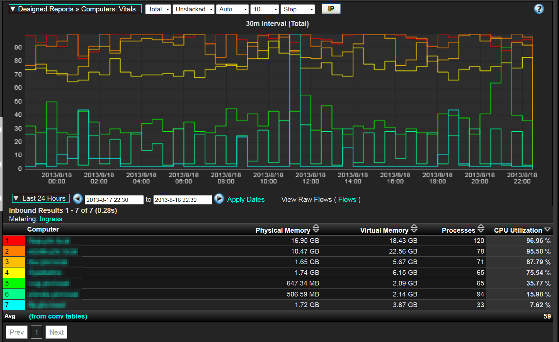
Task: Click the 75.54 % CPU value
Action: [538, 273]
